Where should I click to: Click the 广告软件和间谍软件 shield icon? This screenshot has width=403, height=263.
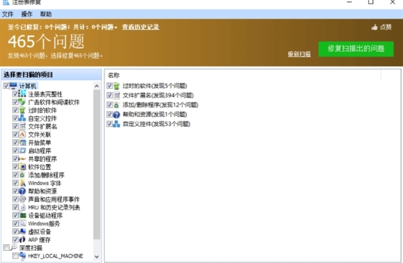tap(22, 102)
